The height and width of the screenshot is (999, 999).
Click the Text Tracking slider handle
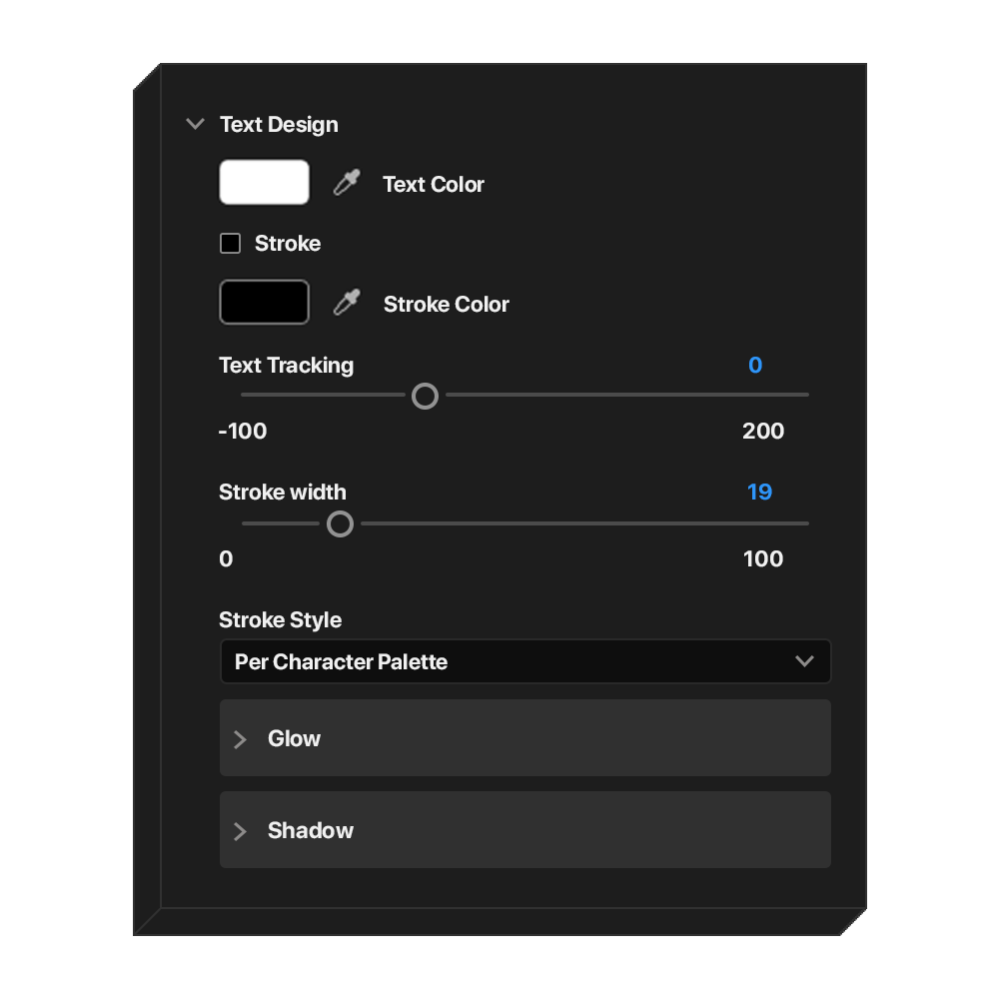pos(425,396)
